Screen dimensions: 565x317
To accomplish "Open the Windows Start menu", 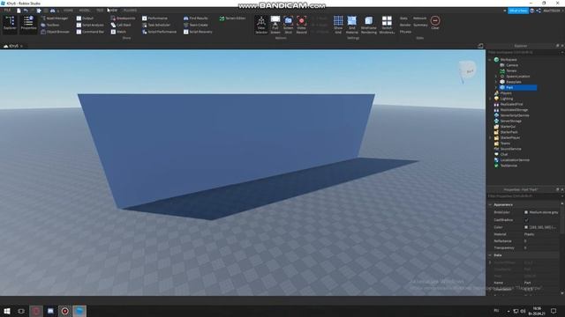I will point(7,311).
